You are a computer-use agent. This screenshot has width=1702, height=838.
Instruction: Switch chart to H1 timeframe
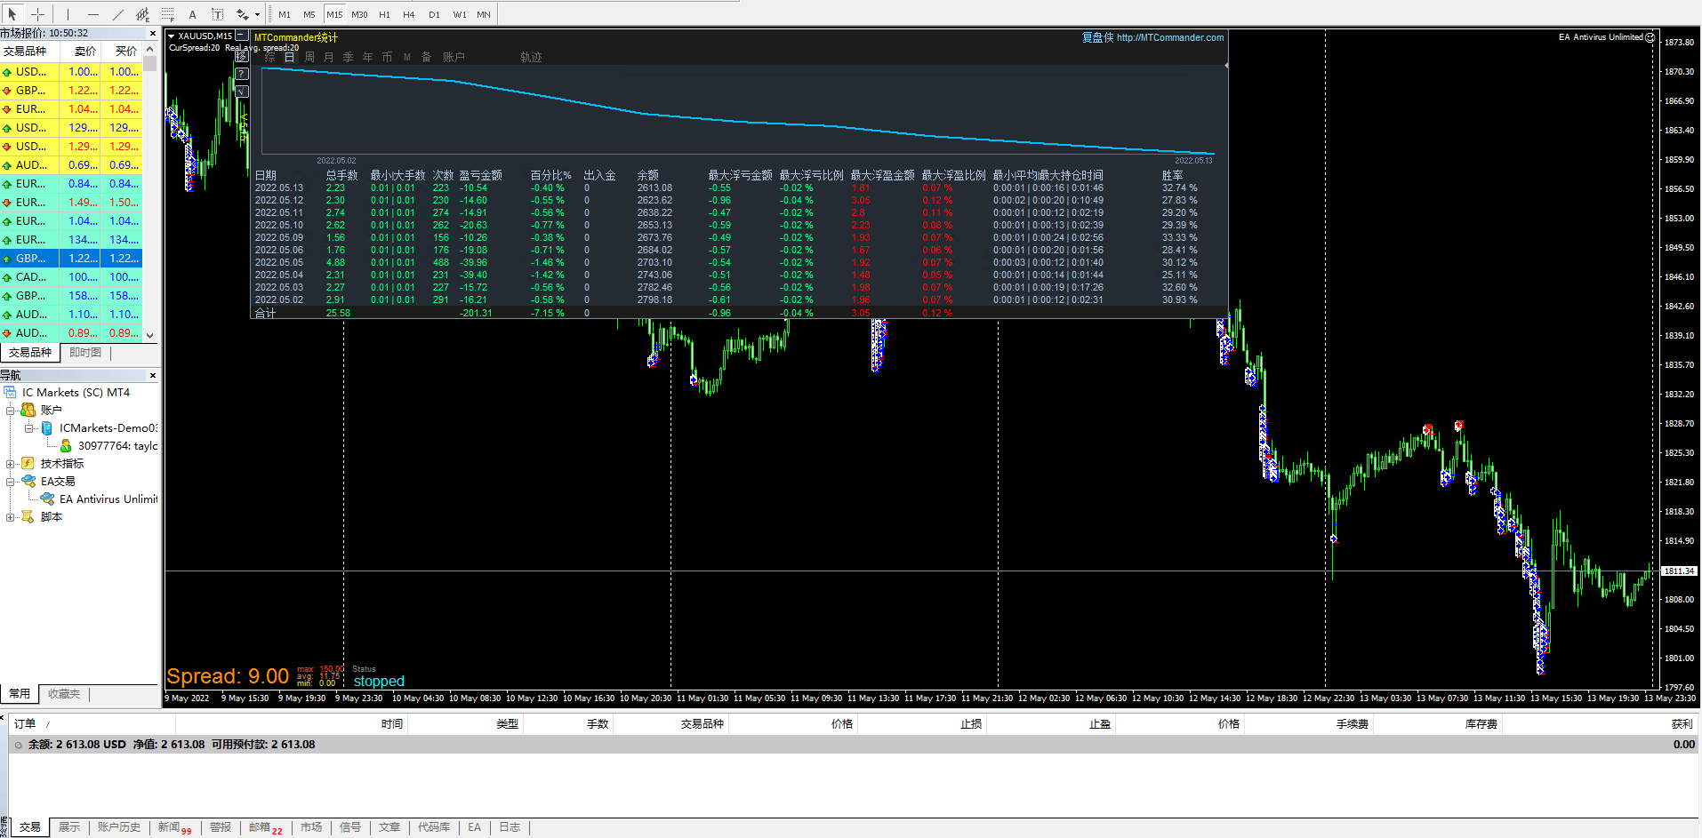pos(384,14)
